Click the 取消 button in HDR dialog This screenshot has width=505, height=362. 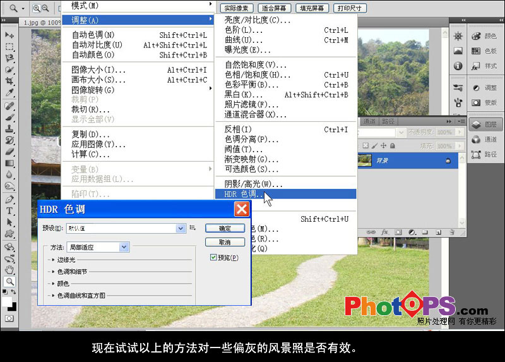[x=225, y=242]
